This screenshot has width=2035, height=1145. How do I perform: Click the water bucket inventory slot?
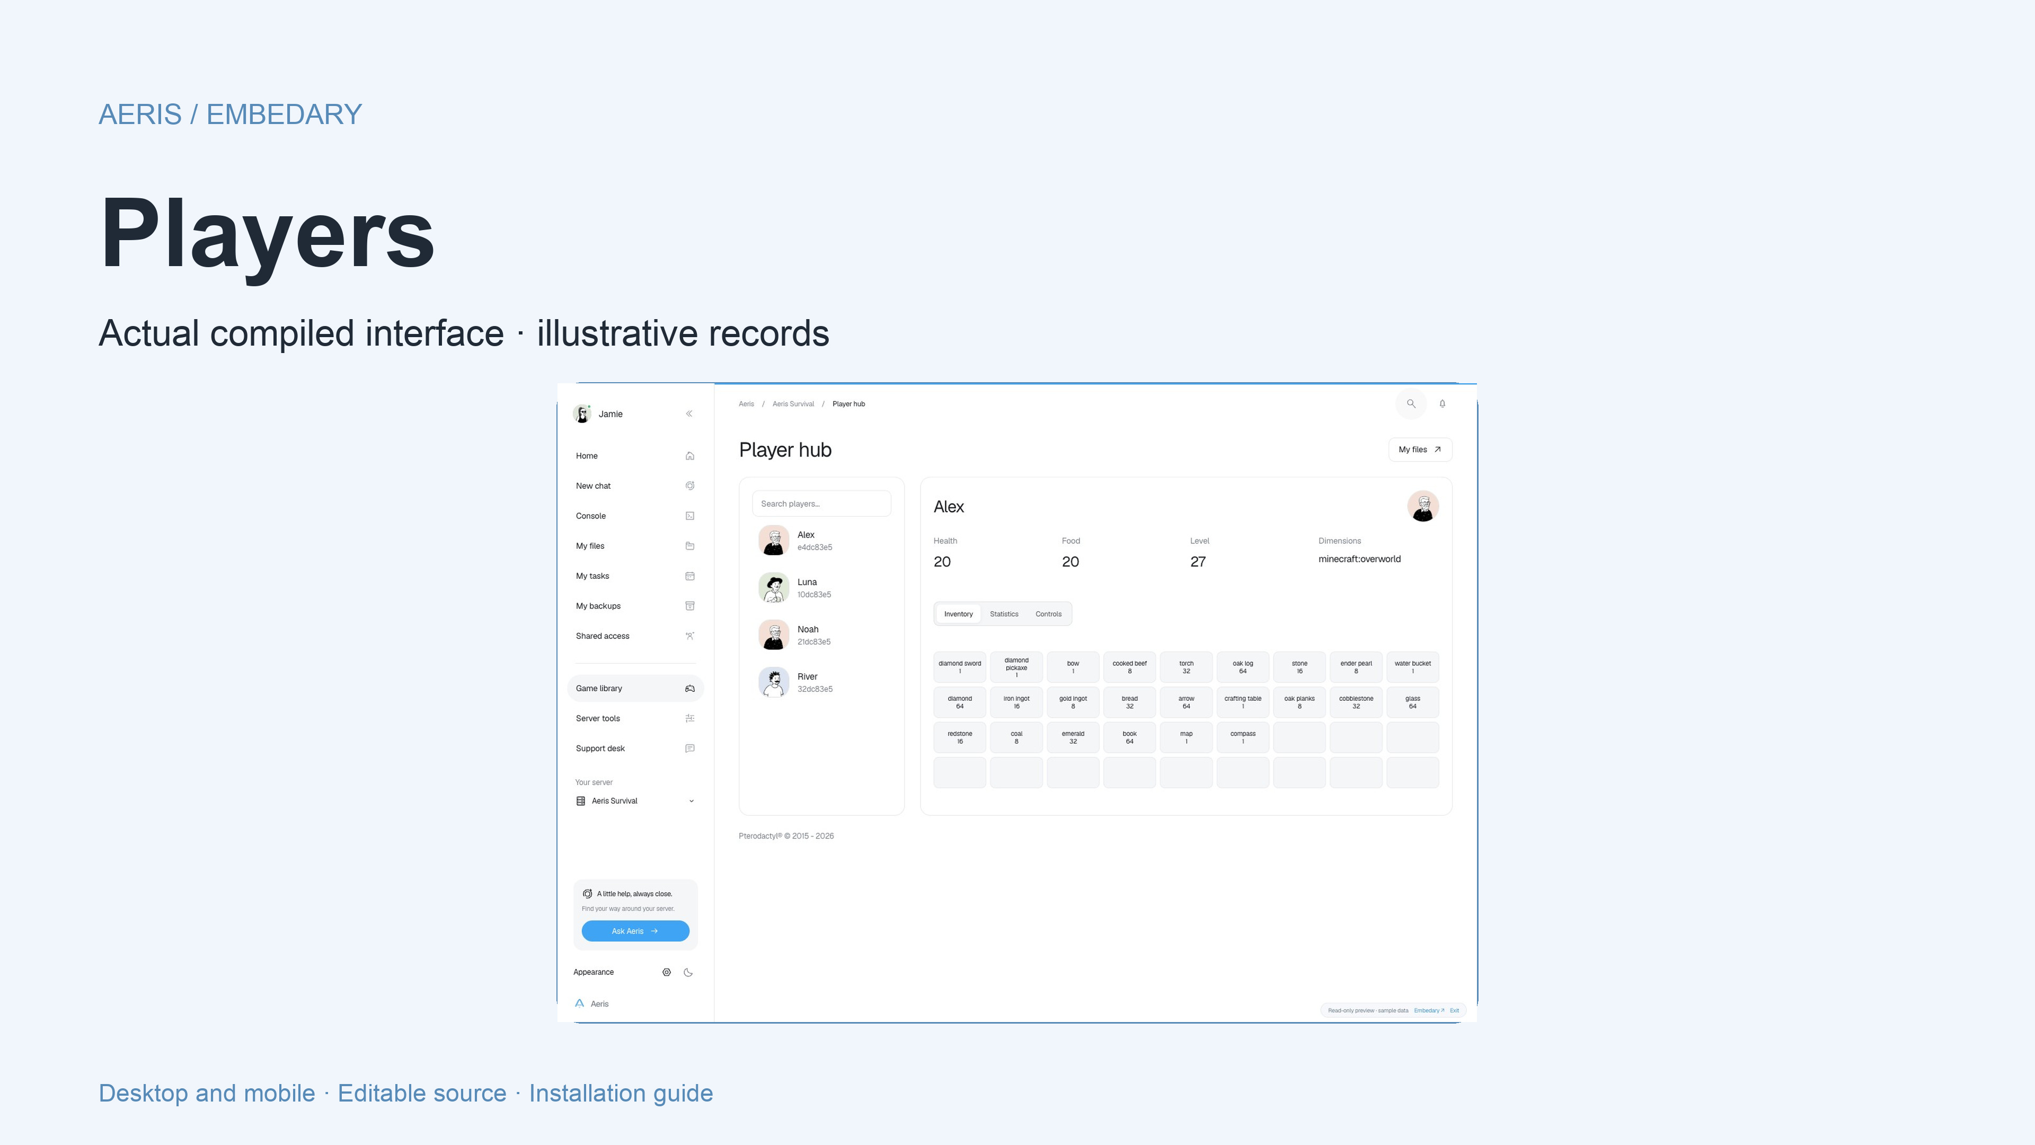coord(1412,667)
